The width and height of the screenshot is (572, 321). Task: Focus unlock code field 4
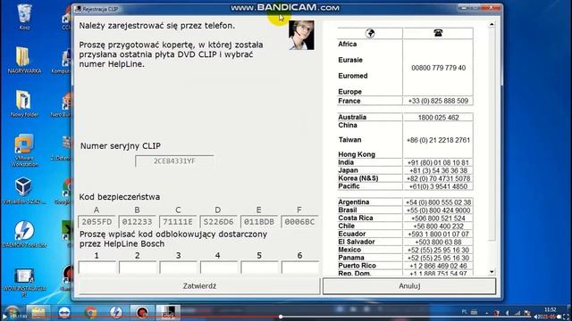click(x=218, y=267)
